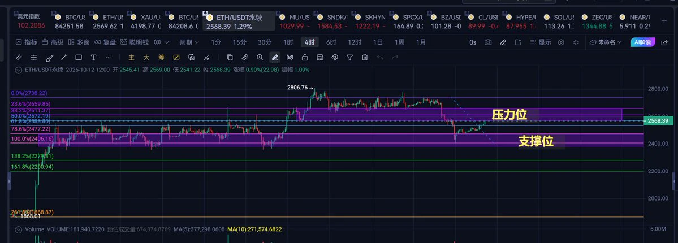Click the copy drawings icon
Image resolution: width=678 pixels, height=243 pixels.
(230, 57)
